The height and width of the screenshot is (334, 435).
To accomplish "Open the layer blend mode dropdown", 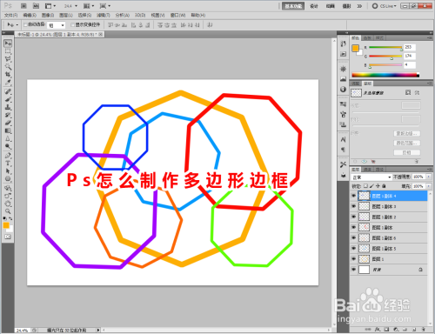I will pos(371,177).
